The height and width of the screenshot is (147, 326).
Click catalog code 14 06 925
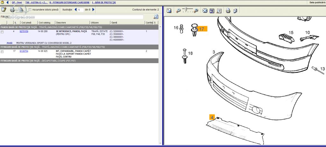click(43, 51)
